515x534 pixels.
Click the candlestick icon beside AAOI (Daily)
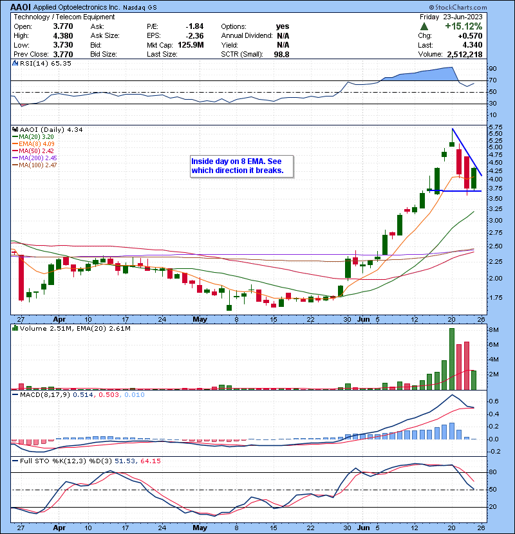[15, 130]
